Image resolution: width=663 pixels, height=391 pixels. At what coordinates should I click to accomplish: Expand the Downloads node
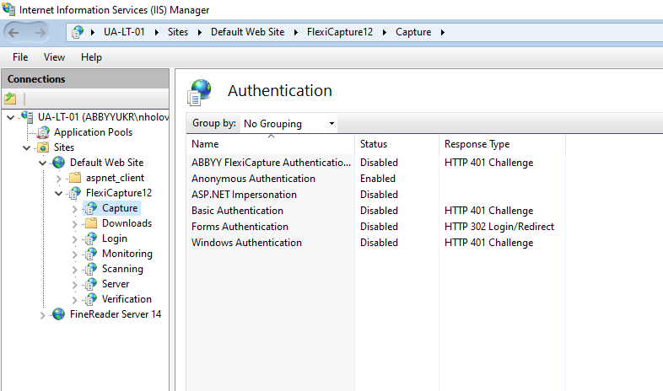point(75,224)
